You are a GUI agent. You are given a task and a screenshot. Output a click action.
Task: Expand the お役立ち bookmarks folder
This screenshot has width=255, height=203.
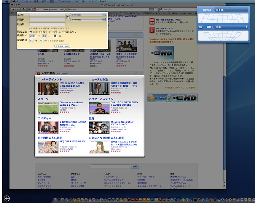coord(135,13)
